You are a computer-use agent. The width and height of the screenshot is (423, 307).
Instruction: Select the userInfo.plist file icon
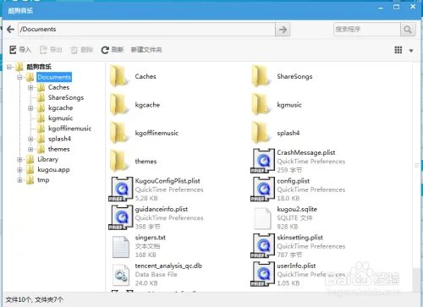(x=262, y=274)
